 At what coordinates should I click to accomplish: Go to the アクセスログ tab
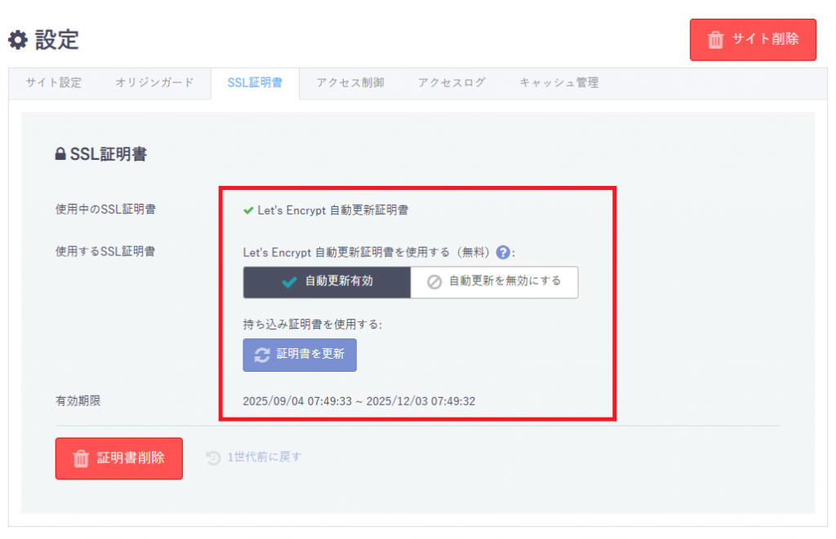(x=451, y=82)
